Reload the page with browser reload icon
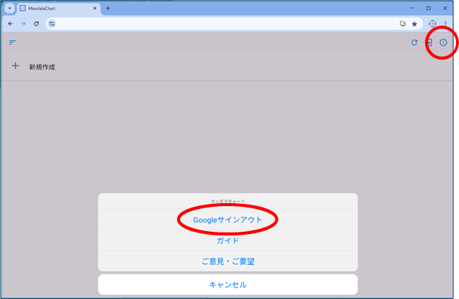Image resolution: width=459 pixels, height=299 pixels. [36, 23]
